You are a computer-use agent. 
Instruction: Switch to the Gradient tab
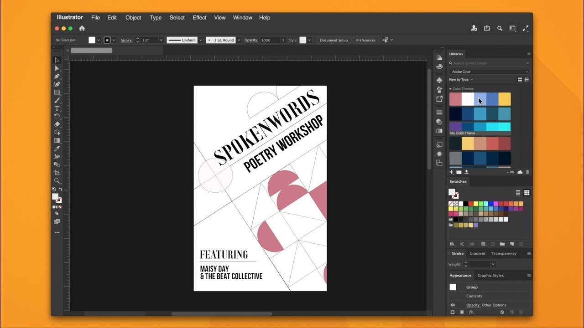[477, 254]
